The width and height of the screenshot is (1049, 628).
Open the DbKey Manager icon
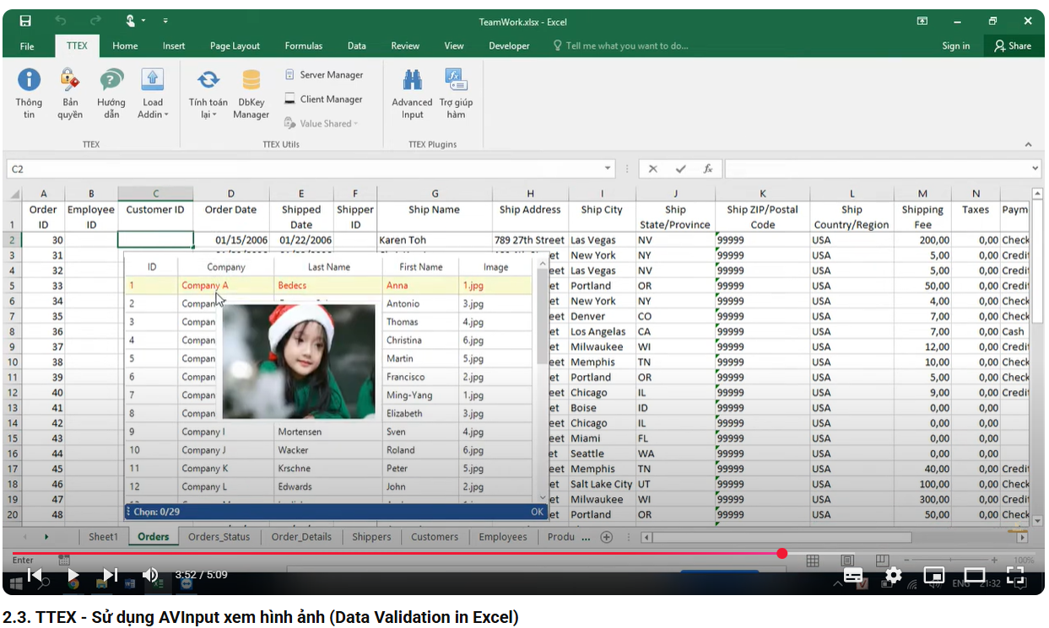click(251, 93)
